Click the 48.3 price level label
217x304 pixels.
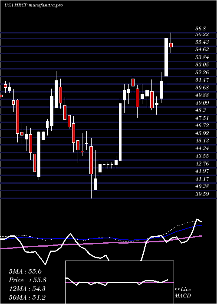(x=200, y=110)
